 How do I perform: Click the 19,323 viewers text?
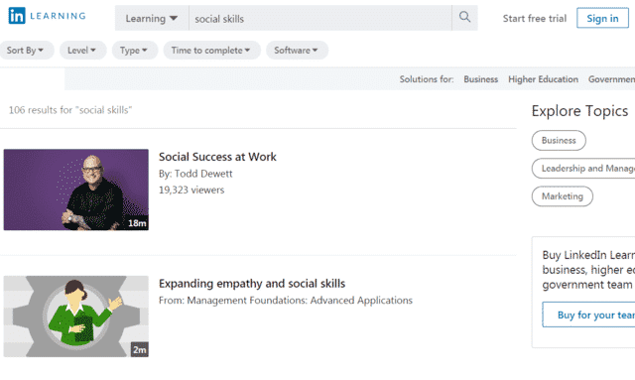click(191, 190)
